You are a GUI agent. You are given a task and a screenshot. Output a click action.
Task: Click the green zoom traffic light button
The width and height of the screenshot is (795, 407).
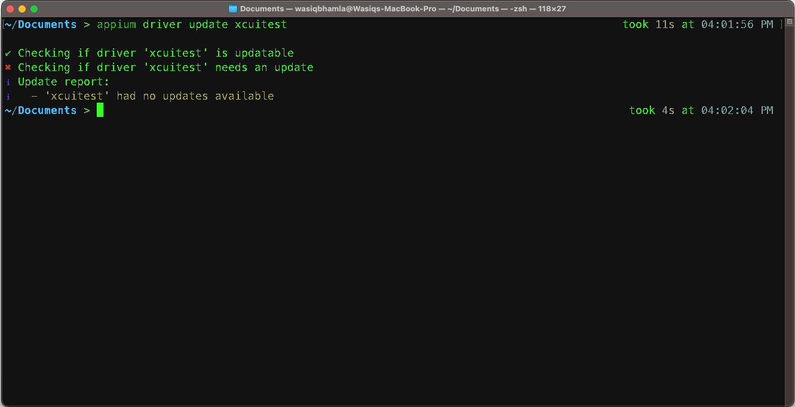[x=33, y=9]
